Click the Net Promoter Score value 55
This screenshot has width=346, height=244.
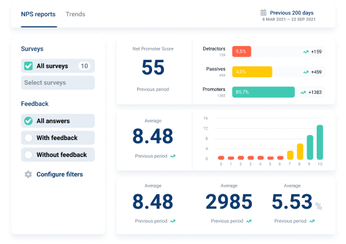click(x=153, y=67)
